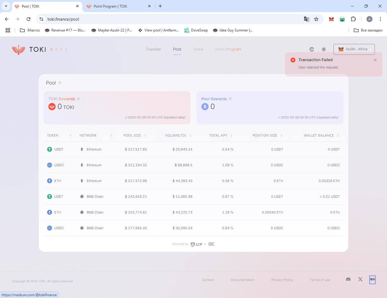Close the Pool | TOKI browser tab
The width and height of the screenshot is (387, 298).
pos(77,6)
